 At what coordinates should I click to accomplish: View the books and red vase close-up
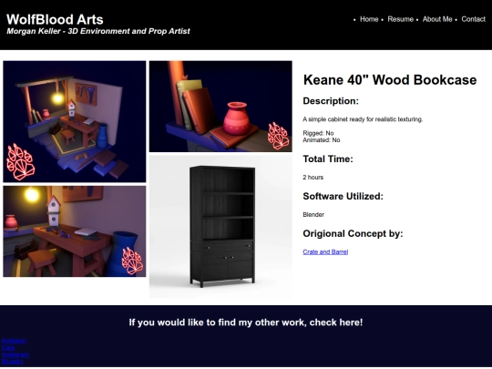220,107
